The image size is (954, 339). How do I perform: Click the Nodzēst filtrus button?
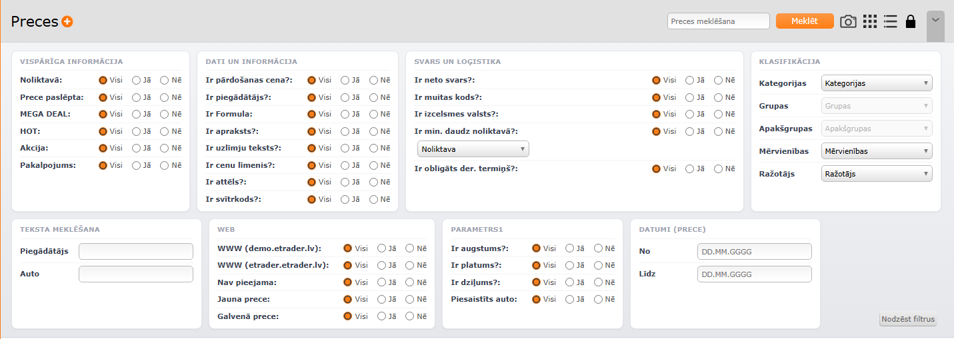pyautogui.click(x=908, y=320)
